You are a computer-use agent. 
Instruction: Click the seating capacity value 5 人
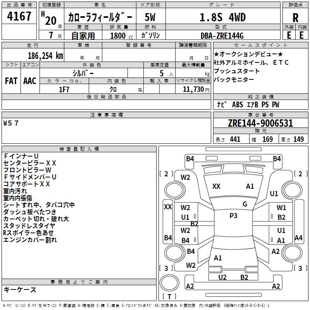point(167,74)
